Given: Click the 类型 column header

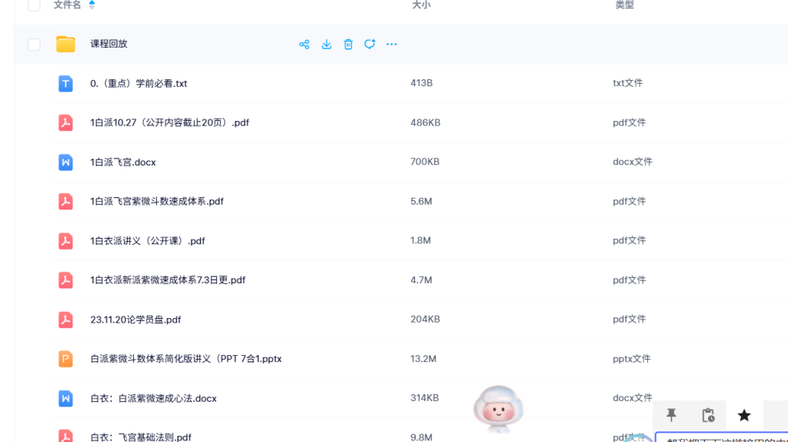Looking at the screenshot, I should click(x=625, y=5).
